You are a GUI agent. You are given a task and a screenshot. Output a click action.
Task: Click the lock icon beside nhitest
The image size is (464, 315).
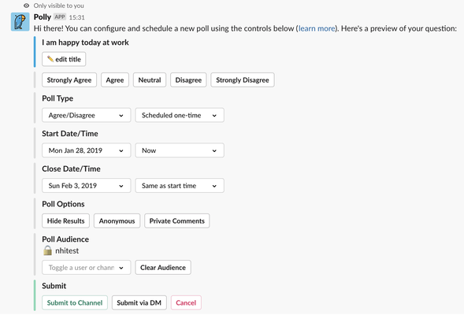pyautogui.click(x=47, y=250)
